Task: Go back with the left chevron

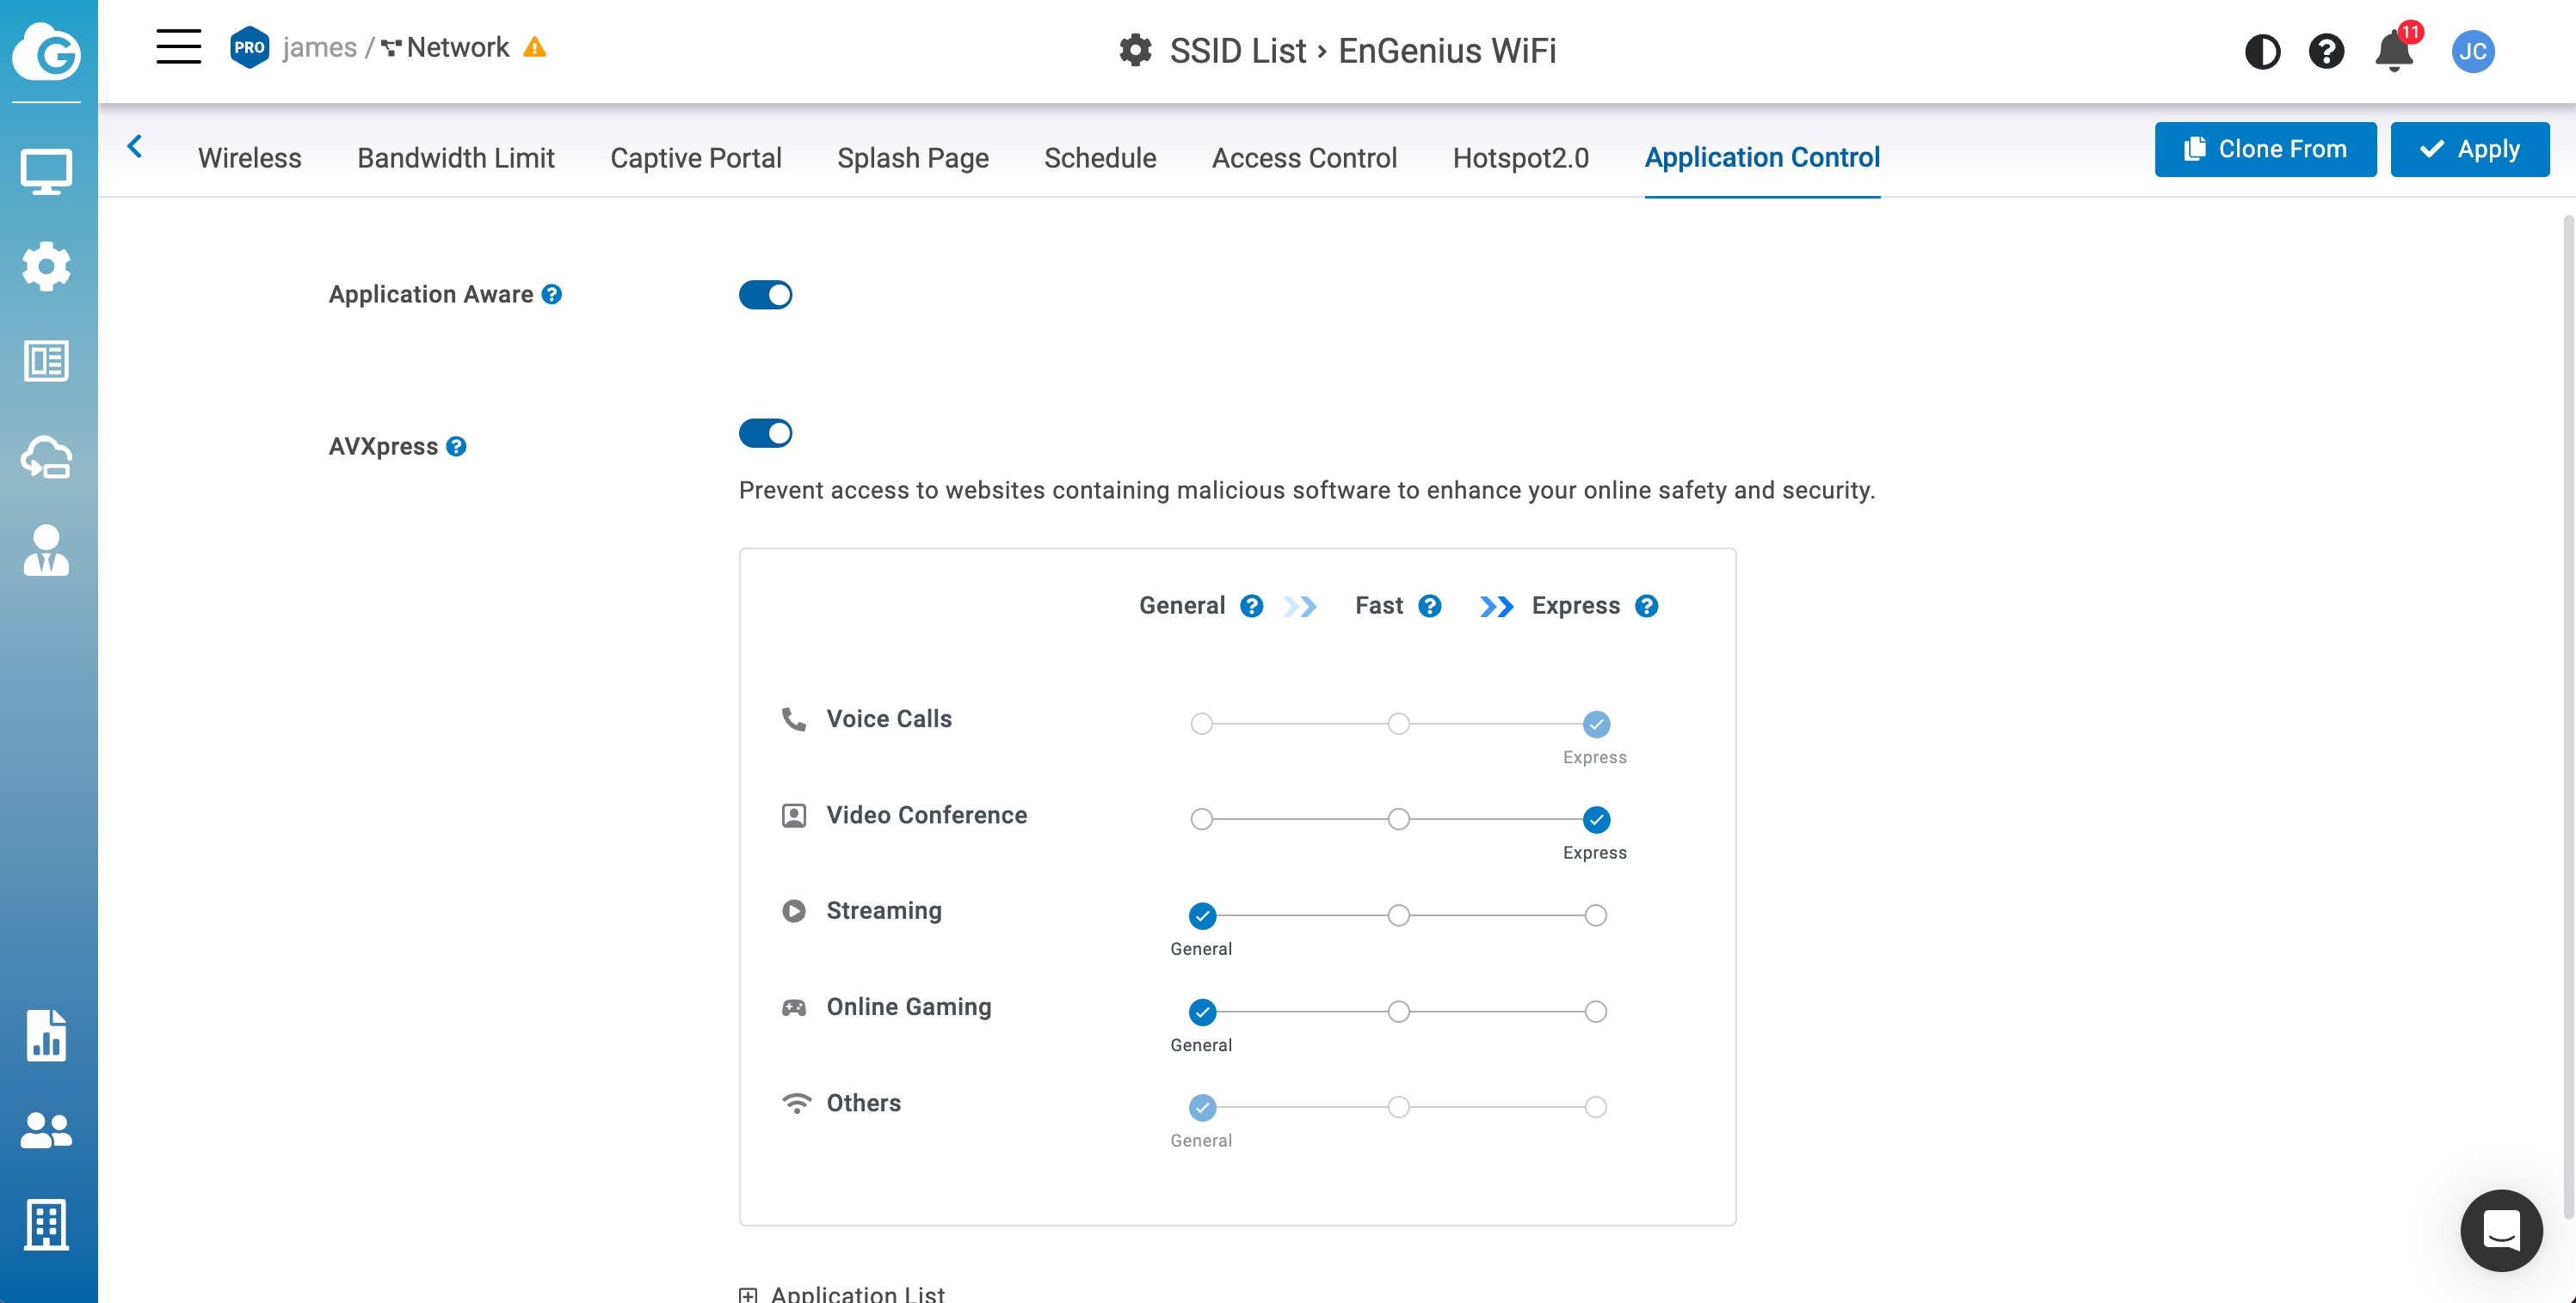Action: (x=135, y=147)
